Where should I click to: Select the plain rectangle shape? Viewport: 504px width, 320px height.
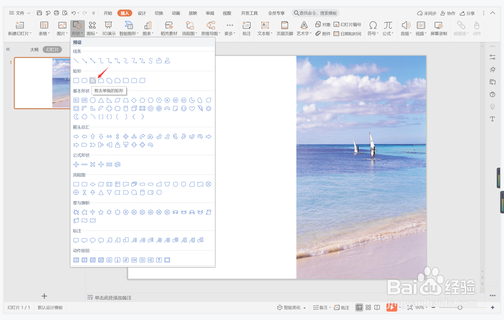pos(76,80)
